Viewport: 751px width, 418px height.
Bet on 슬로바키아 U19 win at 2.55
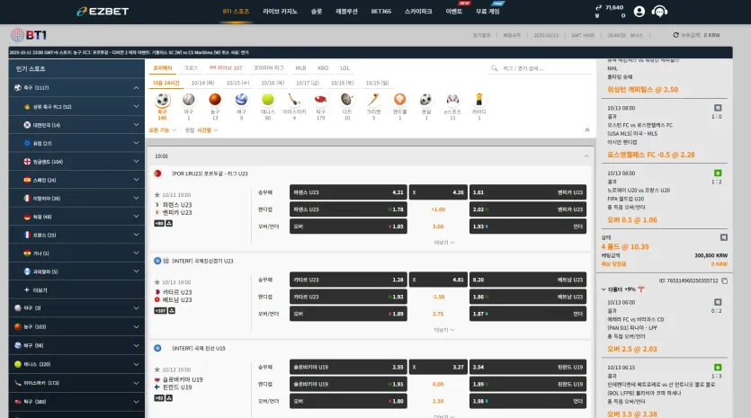click(348, 368)
